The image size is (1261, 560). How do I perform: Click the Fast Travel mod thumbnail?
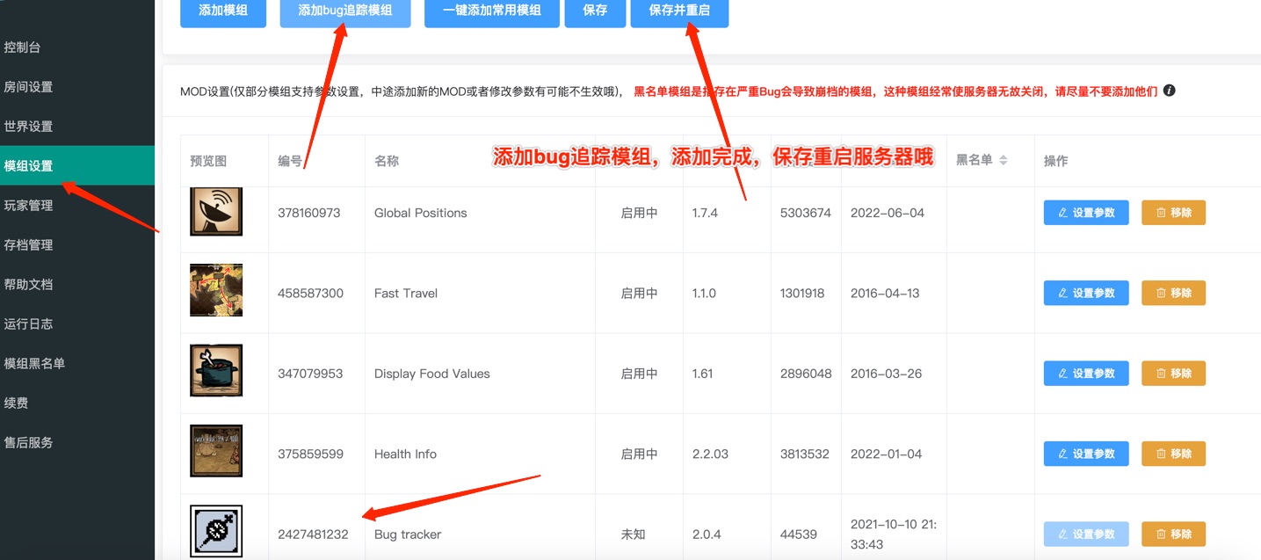tap(216, 292)
